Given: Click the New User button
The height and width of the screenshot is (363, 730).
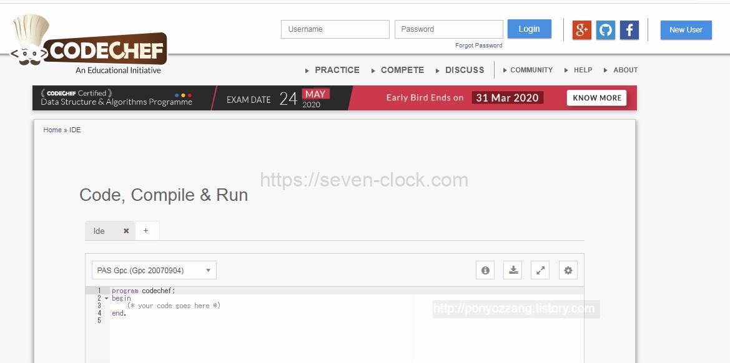Looking at the screenshot, I should point(686,29).
